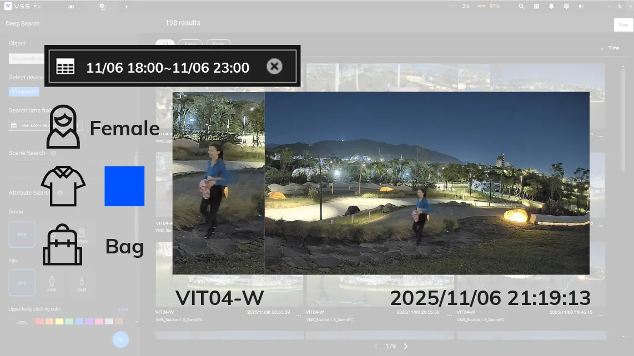Screen dimensions: 634x356
Task: Click the Female person icon
Action: click(63, 127)
